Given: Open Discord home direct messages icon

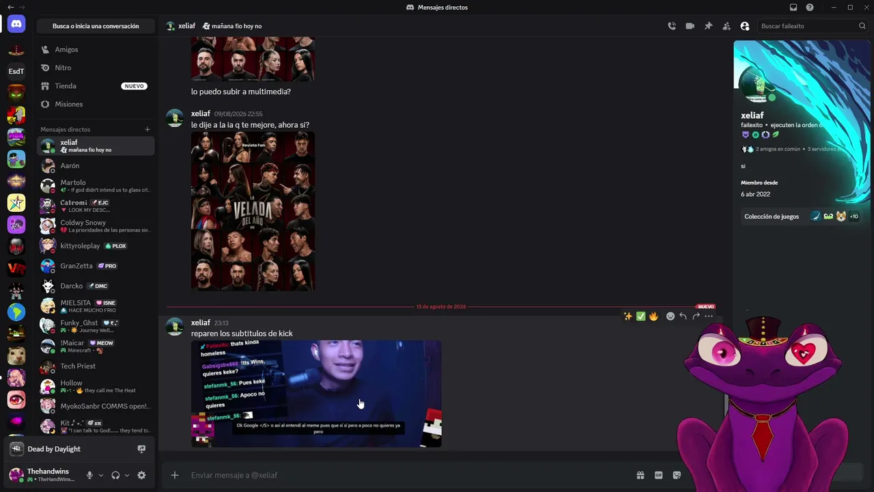Looking at the screenshot, I should coord(16,24).
